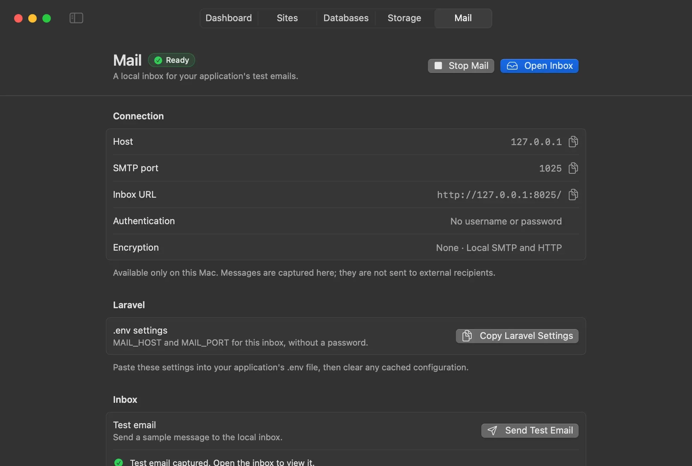Select the Storage tab

coord(404,18)
